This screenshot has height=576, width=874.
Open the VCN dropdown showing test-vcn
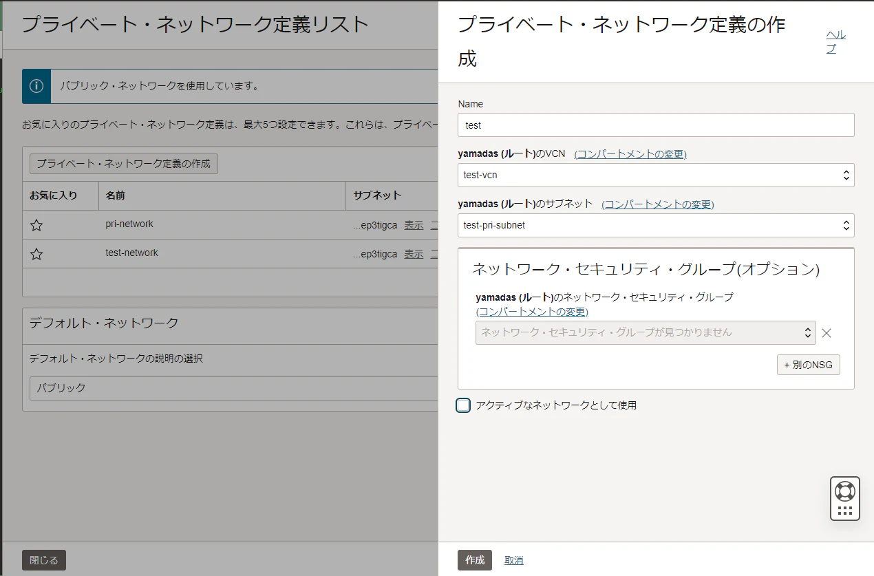tap(656, 175)
